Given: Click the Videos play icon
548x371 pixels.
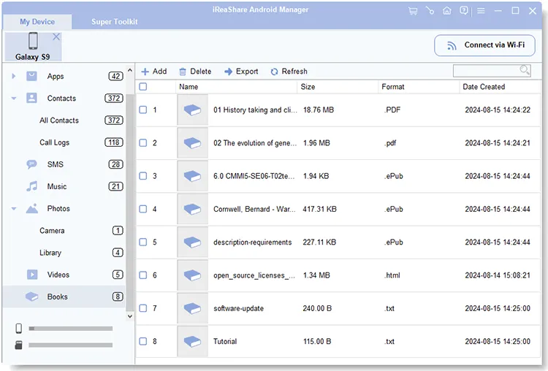Looking at the screenshot, I should [x=32, y=274].
